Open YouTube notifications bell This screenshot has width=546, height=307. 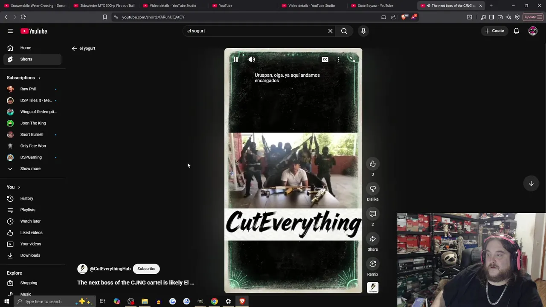pyautogui.click(x=516, y=31)
